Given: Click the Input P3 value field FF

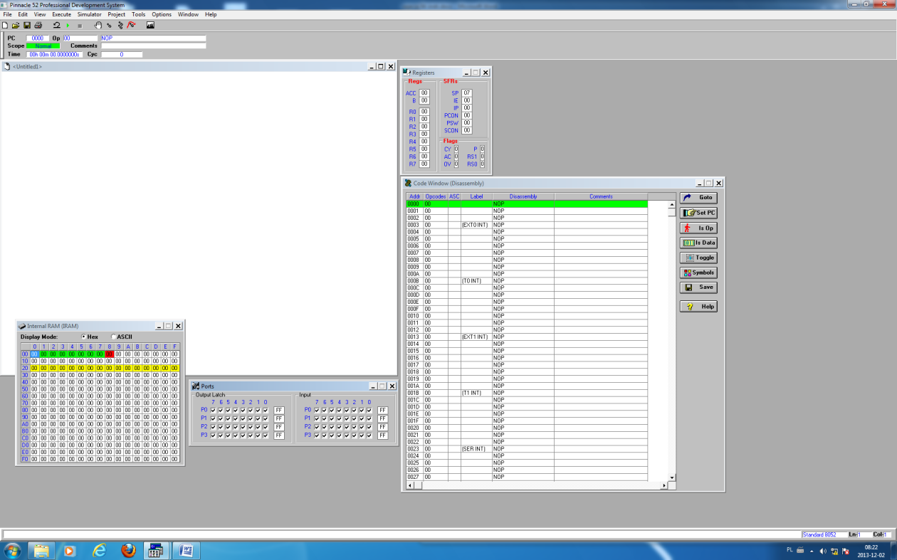Looking at the screenshot, I should coord(383,435).
